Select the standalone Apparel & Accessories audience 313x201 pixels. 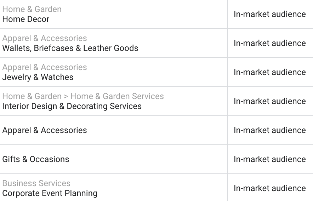45,130
